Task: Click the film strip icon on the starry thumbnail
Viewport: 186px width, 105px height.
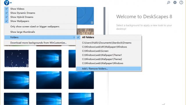Action: pos(27,65)
